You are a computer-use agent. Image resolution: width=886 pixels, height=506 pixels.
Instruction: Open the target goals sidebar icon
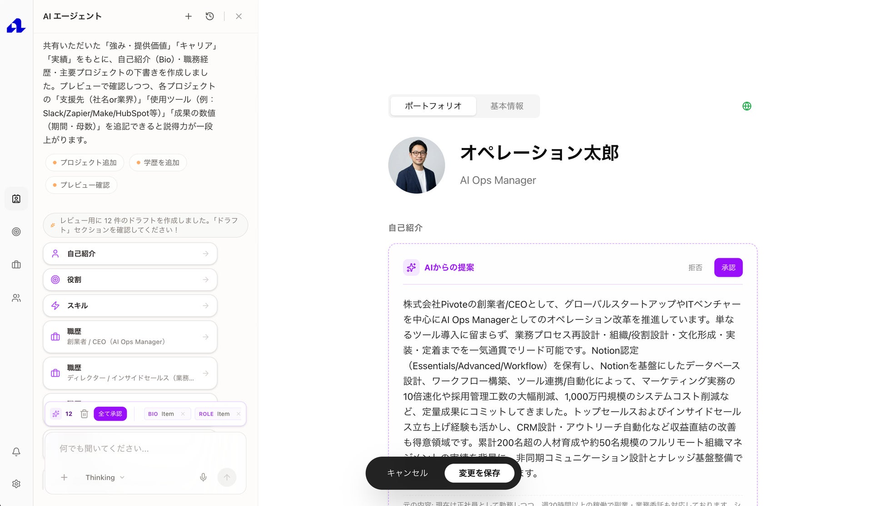click(16, 232)
